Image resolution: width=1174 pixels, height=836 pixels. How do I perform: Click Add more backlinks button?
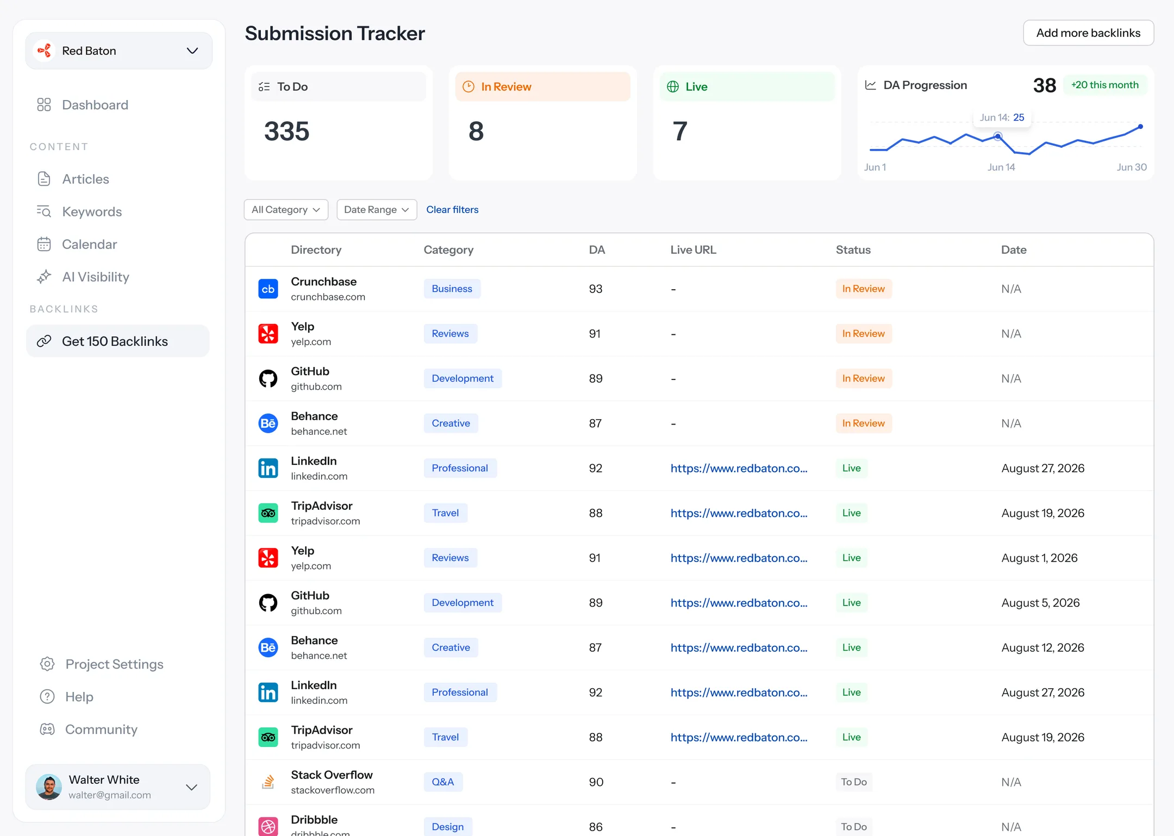click(x=1088, y=33)
